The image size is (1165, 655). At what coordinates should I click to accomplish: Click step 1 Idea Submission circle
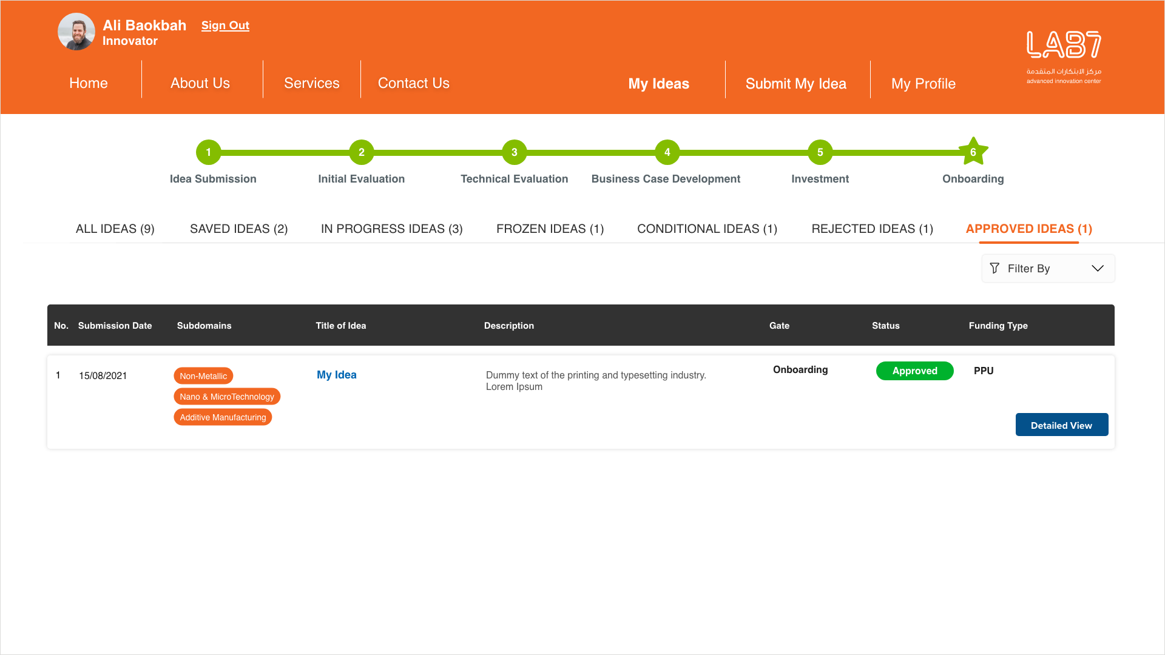coord(208,152)
